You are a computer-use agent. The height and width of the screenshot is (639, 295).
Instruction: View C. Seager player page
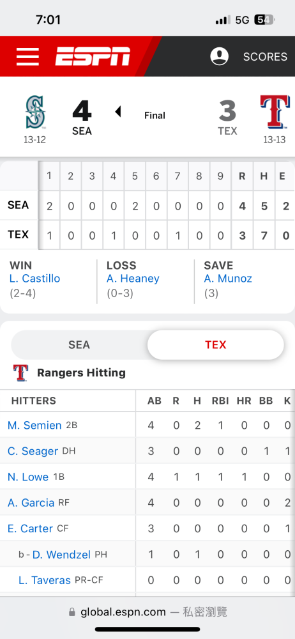[x=33, y=451]
